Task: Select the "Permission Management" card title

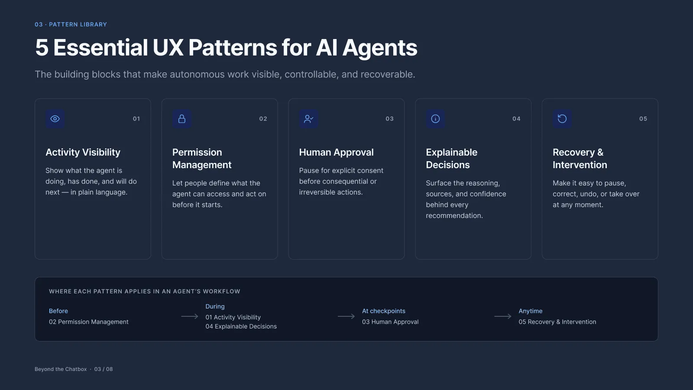Action: [202, 159]
